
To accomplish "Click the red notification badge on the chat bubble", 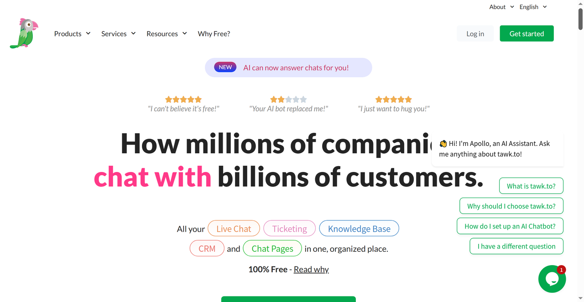I will (x=562, y=270).
